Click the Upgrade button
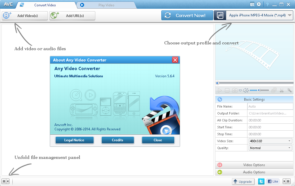Image resolution: width=295 pixels, height=186 pixels. [243, 181]
